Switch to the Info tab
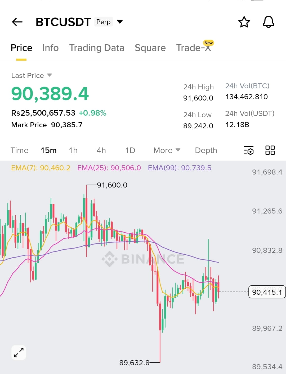Viewport: 286px width, 374px height. pyautogui.click(x=51, y=48)
